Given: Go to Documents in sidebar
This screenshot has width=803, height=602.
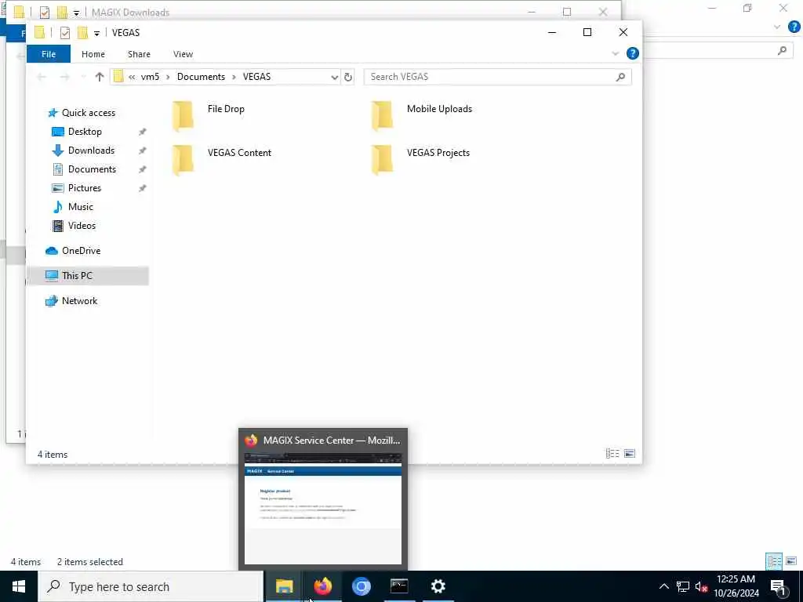Looking at the screenshot, I should tap(92, 169).
